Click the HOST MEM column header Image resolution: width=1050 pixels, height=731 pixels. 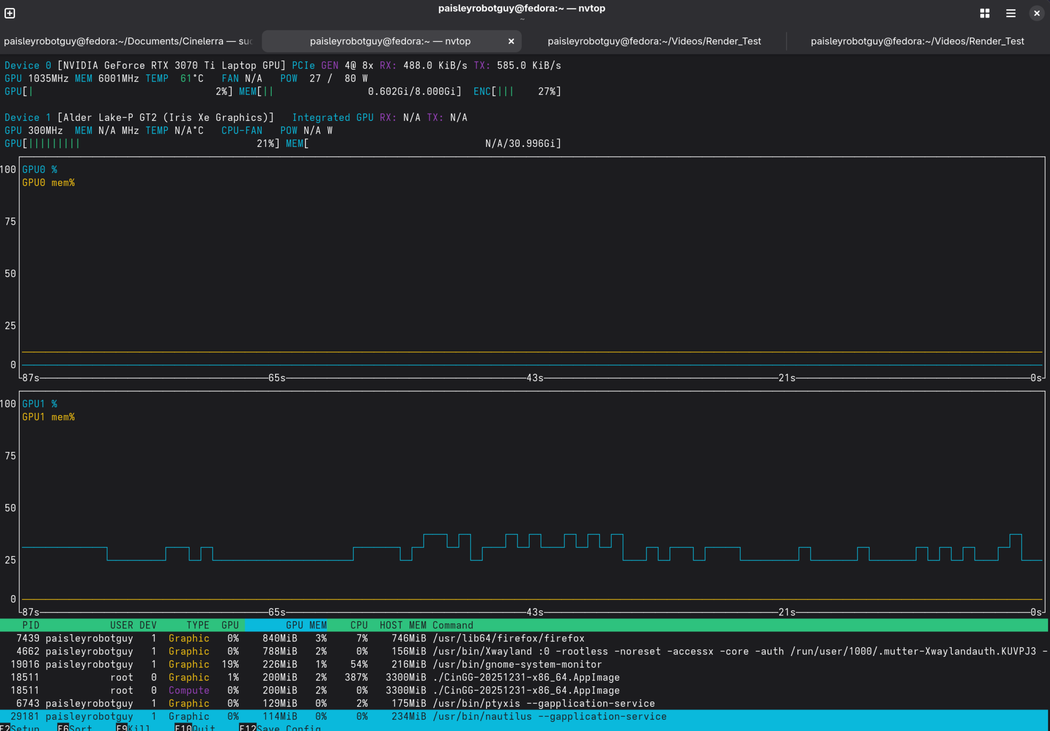click(x=403, y=625)
